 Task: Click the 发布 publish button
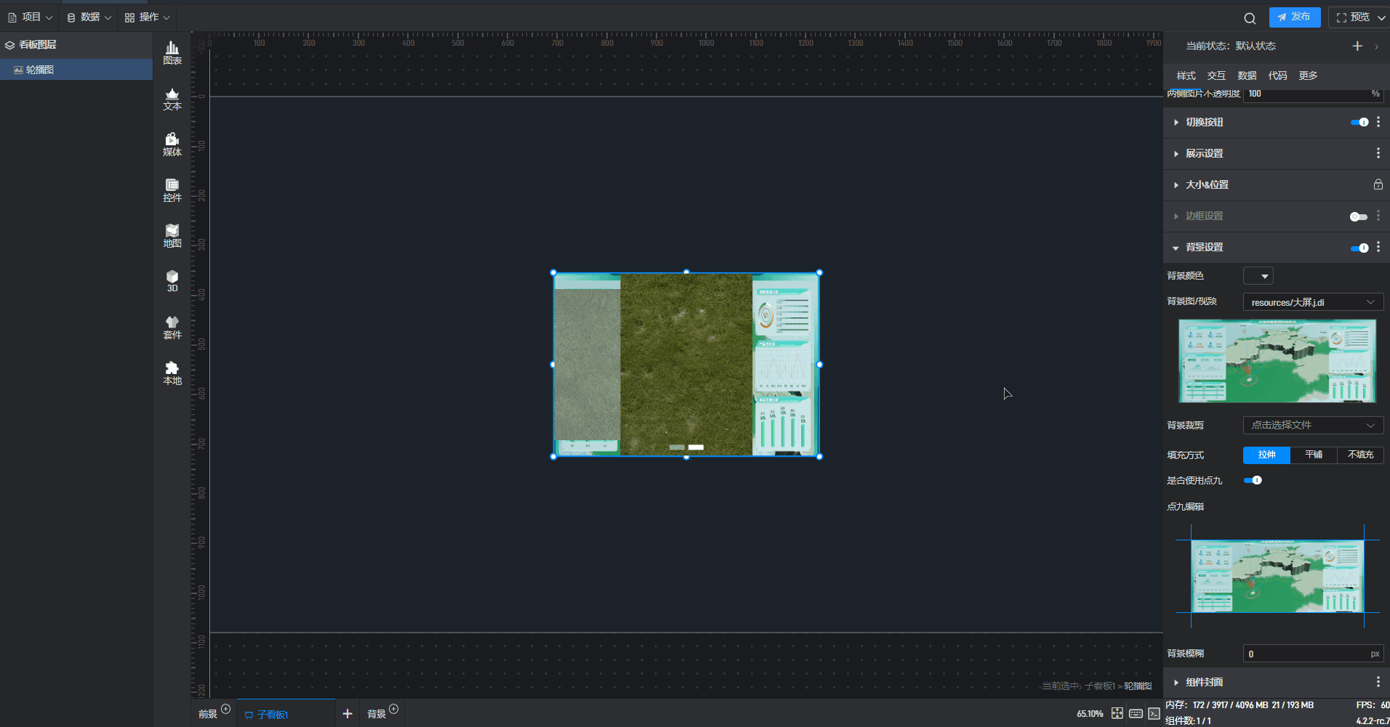(1294, 17)
